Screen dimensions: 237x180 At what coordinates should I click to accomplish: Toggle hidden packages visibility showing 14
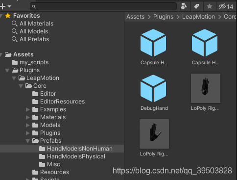pyautogui.click(x=226, y=6)
